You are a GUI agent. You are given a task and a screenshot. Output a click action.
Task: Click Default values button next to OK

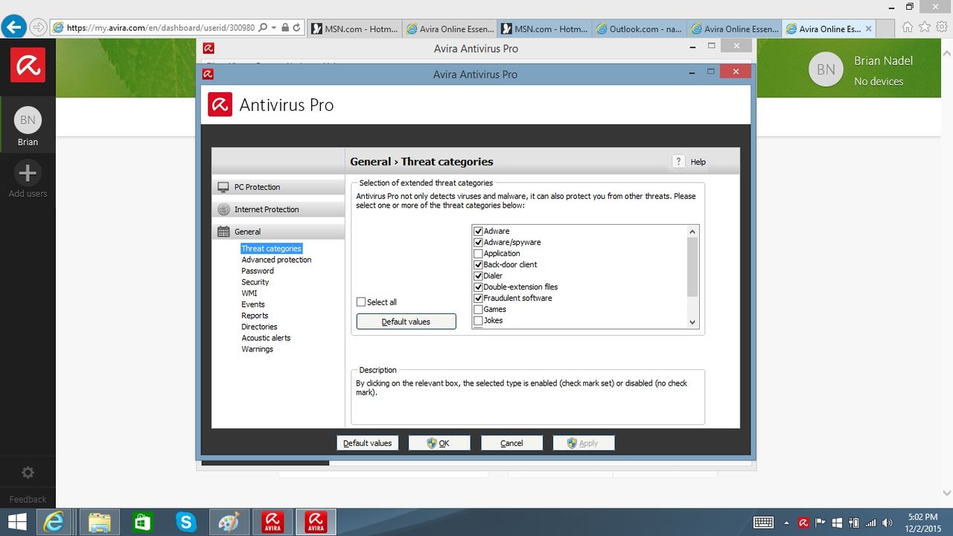click(367, 443)
